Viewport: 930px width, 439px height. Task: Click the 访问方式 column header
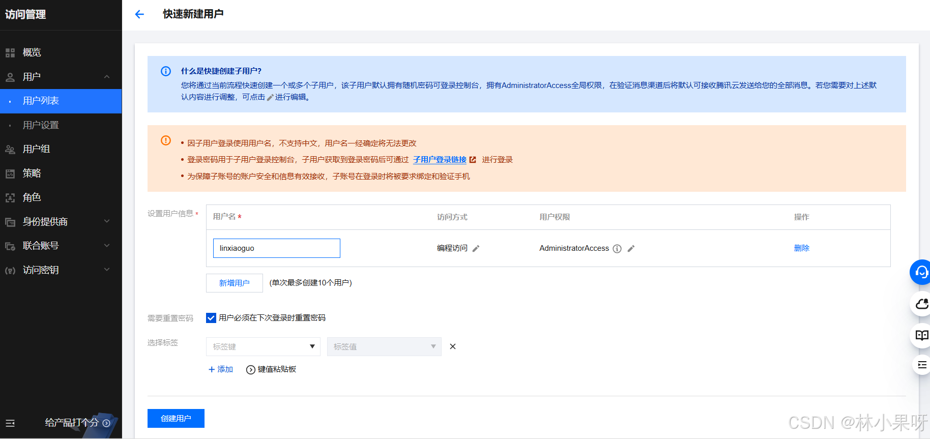point(452,217)
